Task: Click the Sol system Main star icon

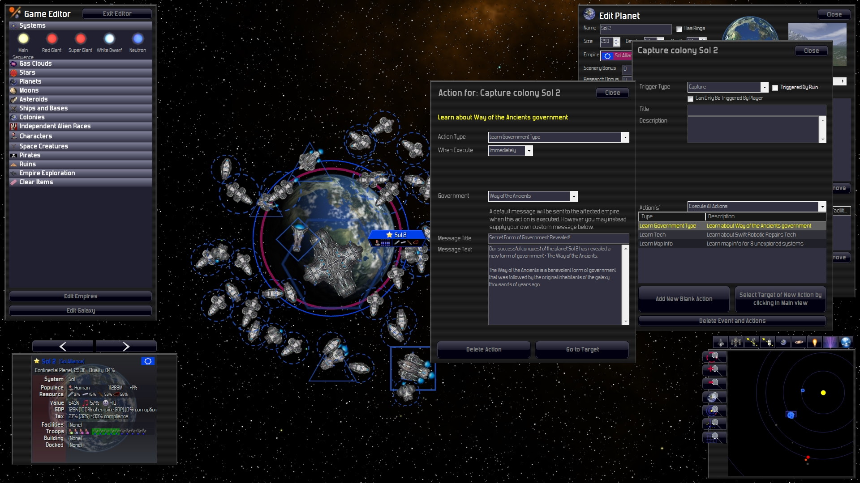Action: pyautogui.click(x=24, y=39)
